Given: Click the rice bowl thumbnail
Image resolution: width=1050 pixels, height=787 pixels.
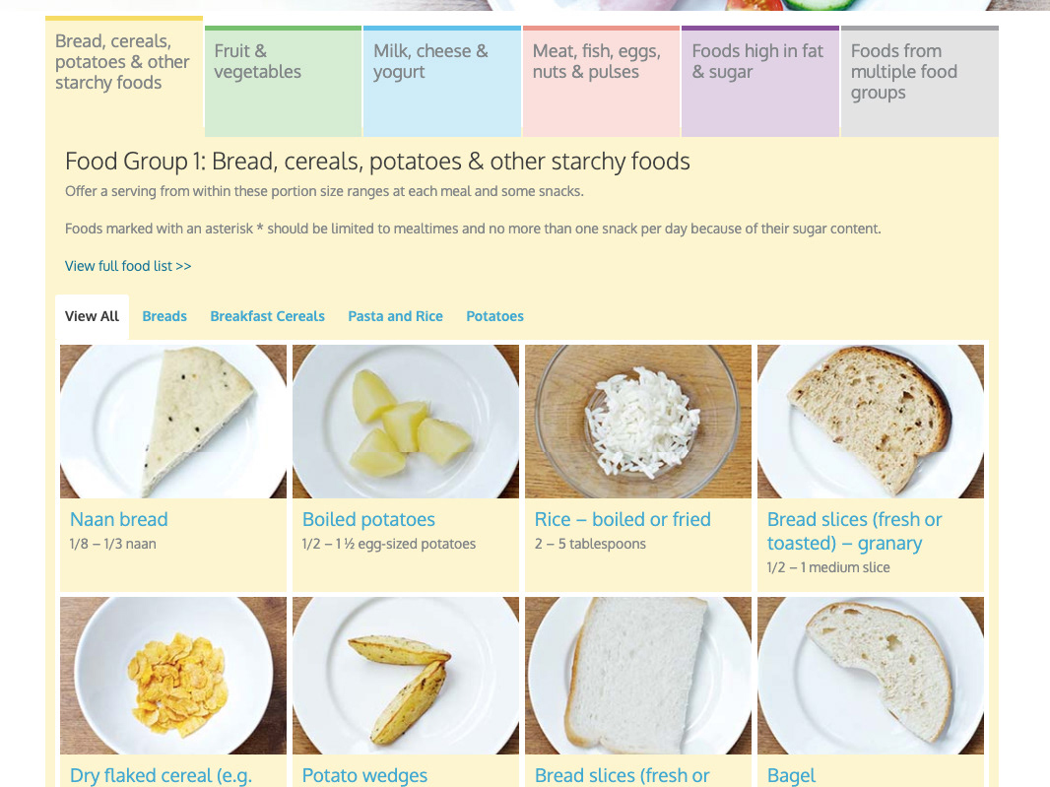Looking at the screenshot, I should point(638,422).
